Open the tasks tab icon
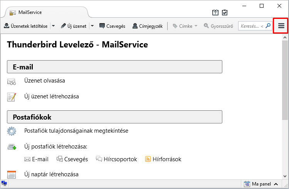Screen dimensions: 289x189 coord(225,12)
